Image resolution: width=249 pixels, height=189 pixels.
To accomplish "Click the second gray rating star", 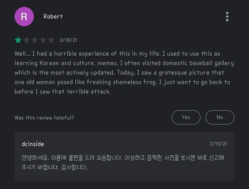I will point(26,40).
